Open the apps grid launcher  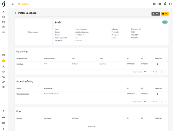pos(13,4)
